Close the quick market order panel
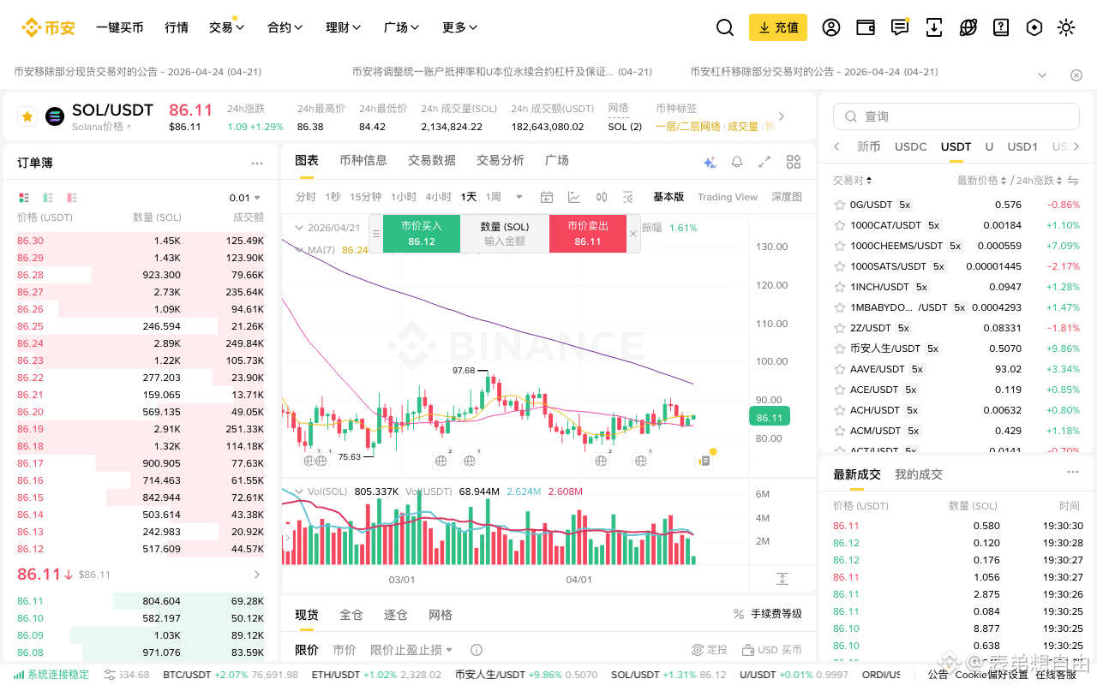This screenshot has height=685, width=1097. 633,233
